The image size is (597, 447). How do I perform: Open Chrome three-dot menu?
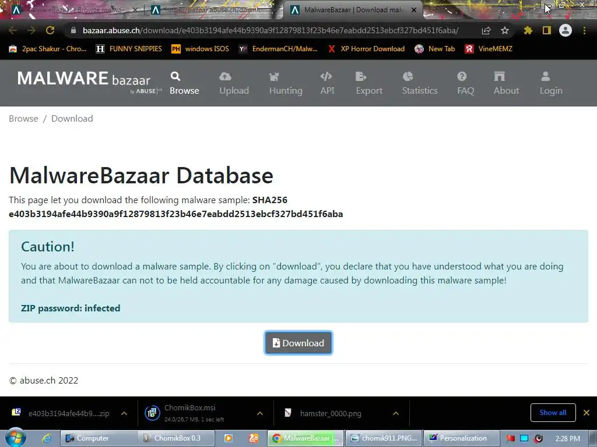point(584,30)
